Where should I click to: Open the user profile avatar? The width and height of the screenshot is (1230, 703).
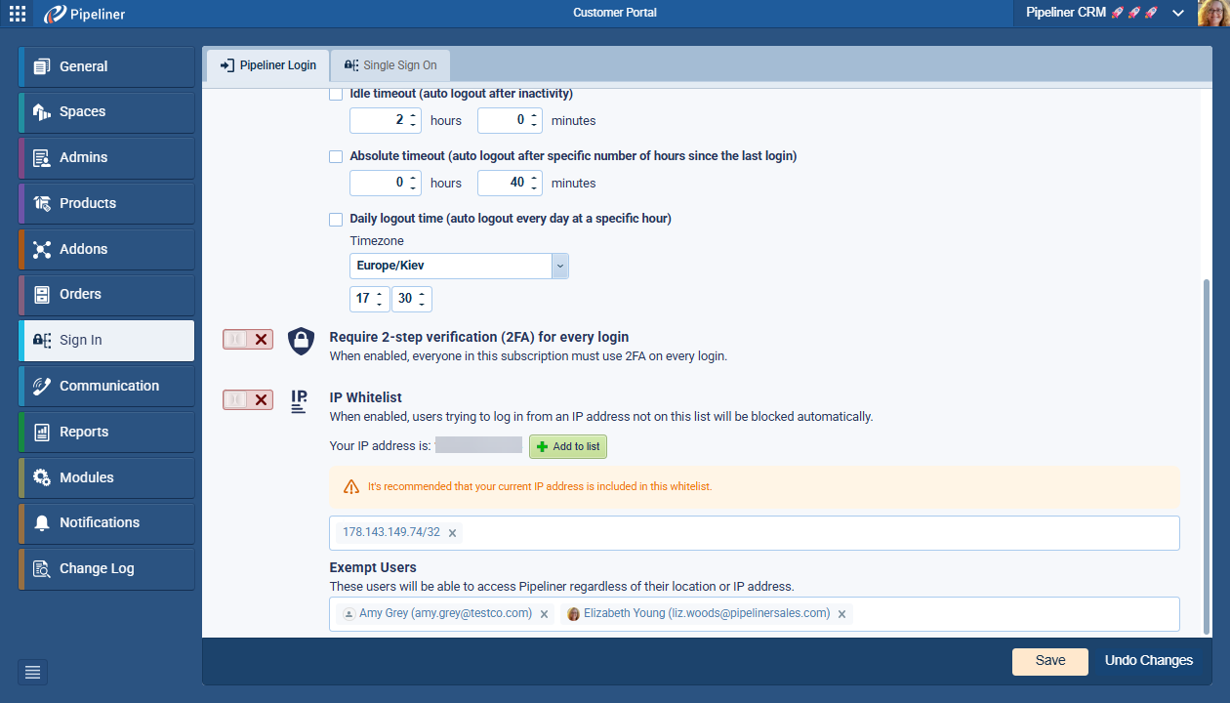coord(1213,14)
